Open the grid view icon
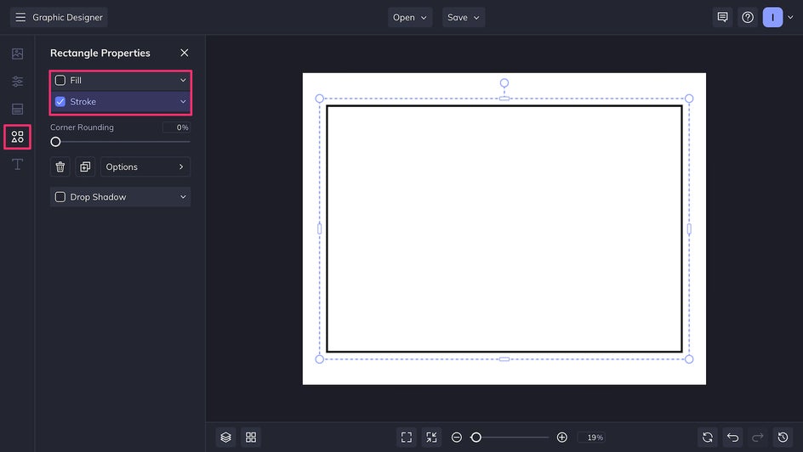Screen dimensions: 803x452 coord(251,438)
